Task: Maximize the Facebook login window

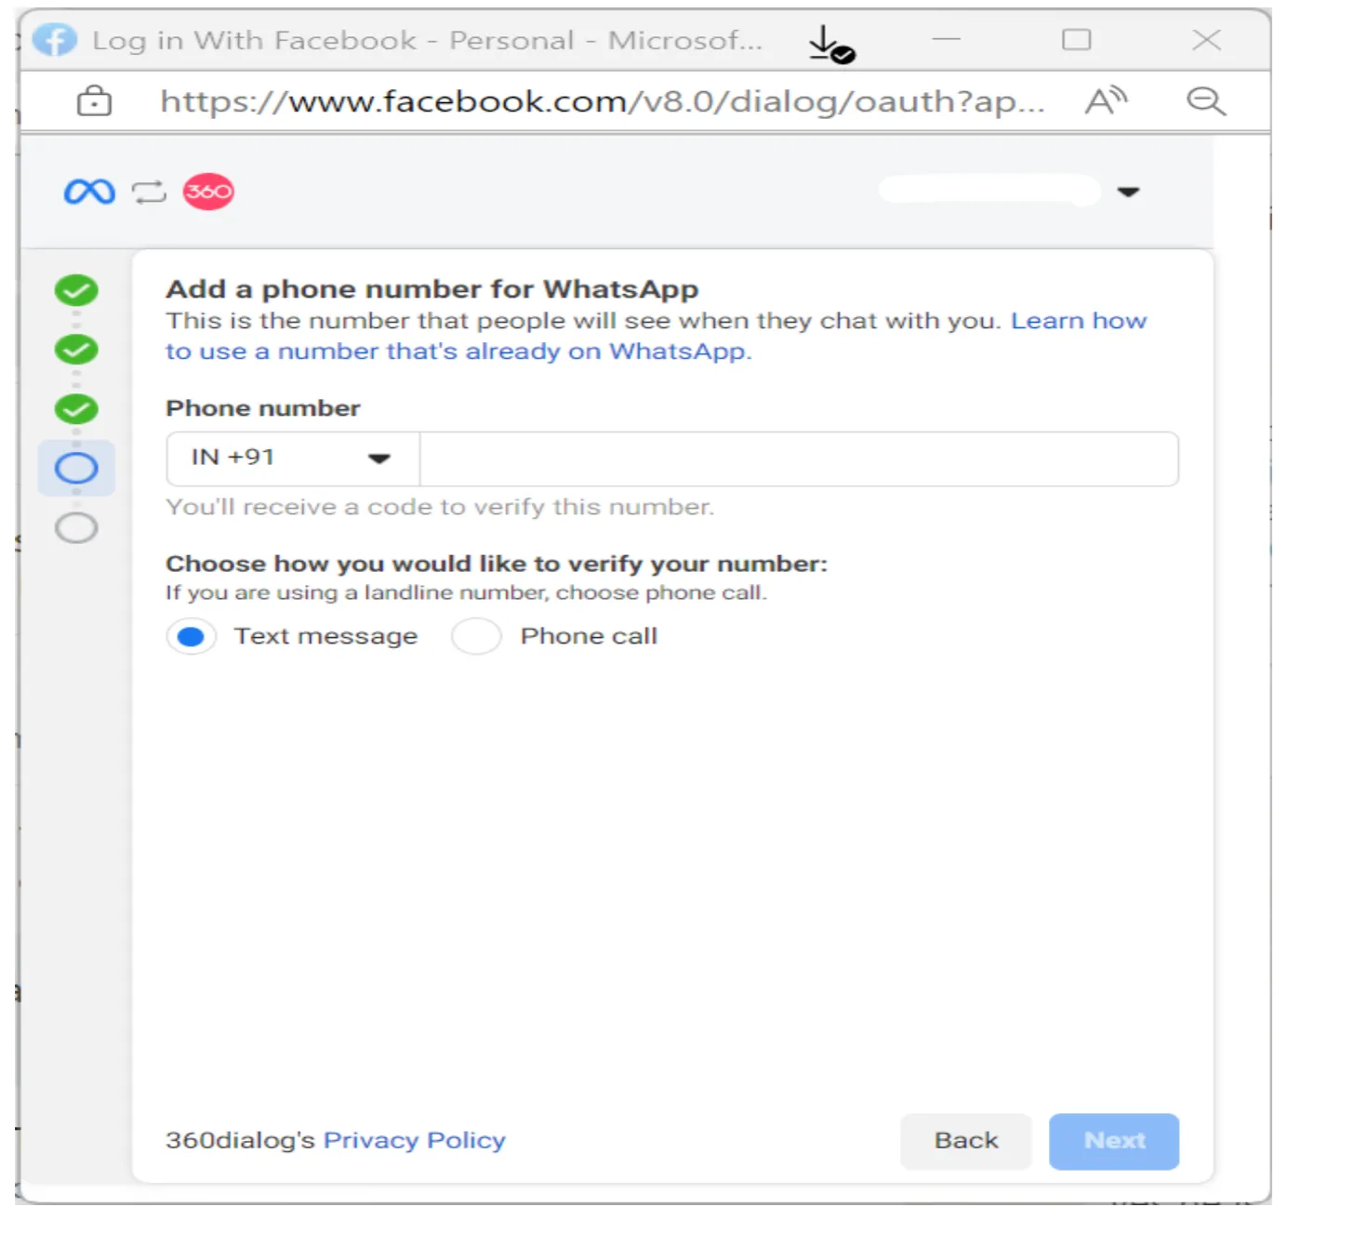Action: 1077,40
